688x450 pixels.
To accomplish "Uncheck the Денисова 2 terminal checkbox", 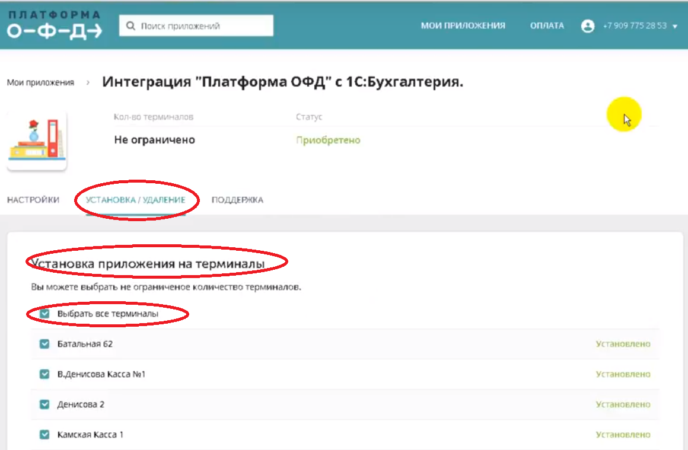I will (x=44, y=404).
